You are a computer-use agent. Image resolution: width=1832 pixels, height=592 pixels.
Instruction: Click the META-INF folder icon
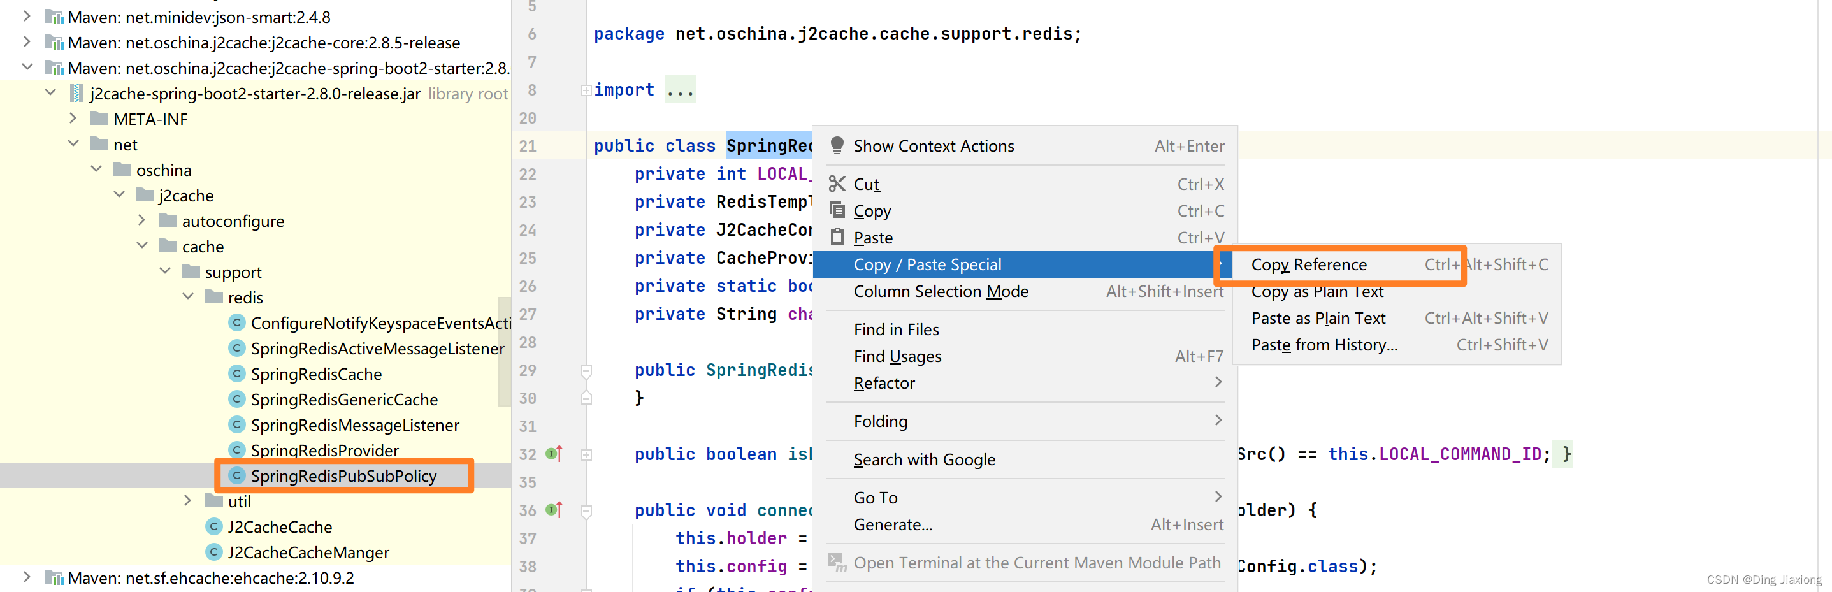click(99, 118)
